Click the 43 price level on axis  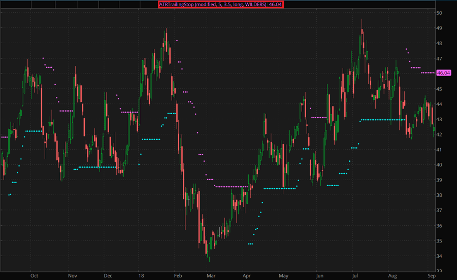(439, 119)
